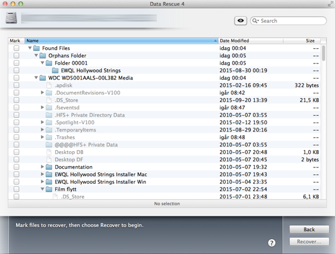Click the Back button
Viewport: 335px width, 254px height.
coord(309,229)
